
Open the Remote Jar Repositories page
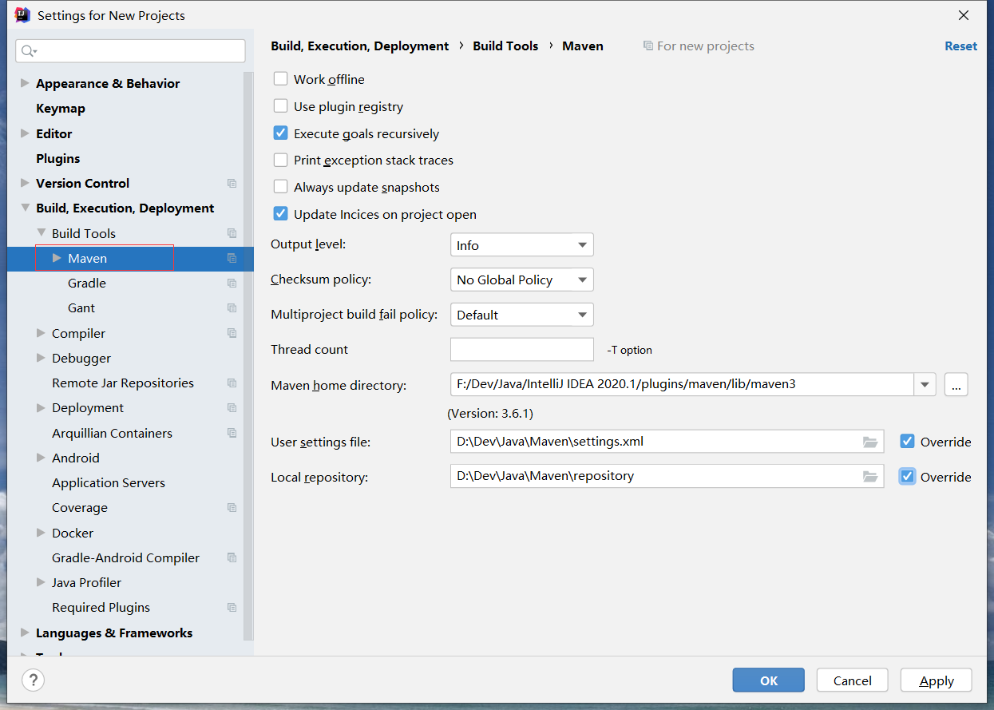(123, 383)
